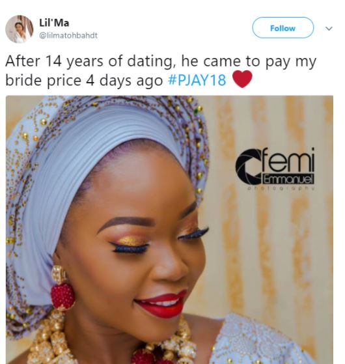Screen dimensions: 345x364
Task: Click the red heart emoji
Action: 242,79
